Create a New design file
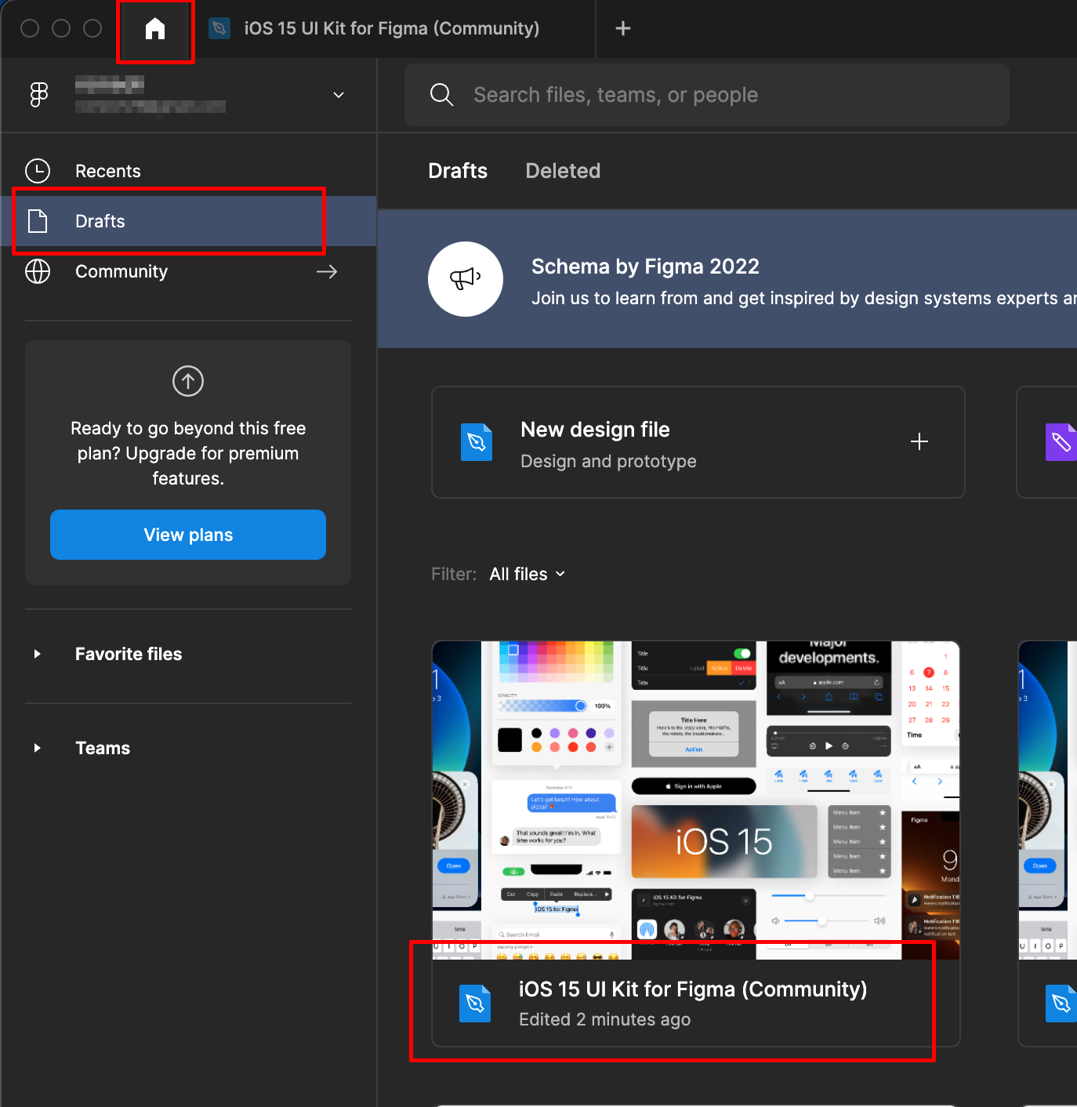1077x1107 pixels. (x=698, y=442)
